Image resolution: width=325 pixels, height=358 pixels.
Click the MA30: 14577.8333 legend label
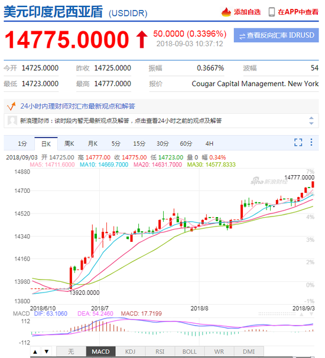tap(212, 165)
